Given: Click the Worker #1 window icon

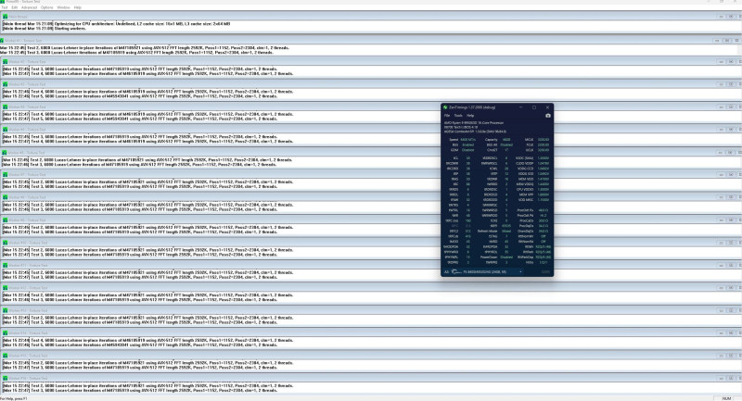Looking at the screenshot, I should pyautogui.click(x=3, y=41).
